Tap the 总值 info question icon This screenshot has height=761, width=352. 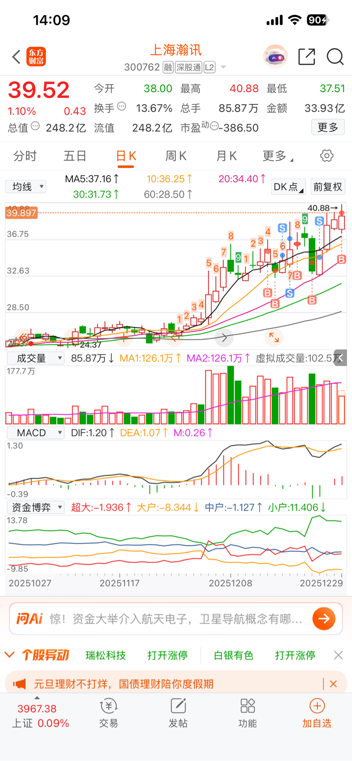click(x=35, y=126)
